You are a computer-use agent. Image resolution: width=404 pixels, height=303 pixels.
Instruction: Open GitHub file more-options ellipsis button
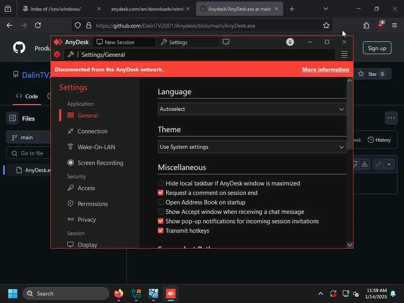tap(391, 118)
